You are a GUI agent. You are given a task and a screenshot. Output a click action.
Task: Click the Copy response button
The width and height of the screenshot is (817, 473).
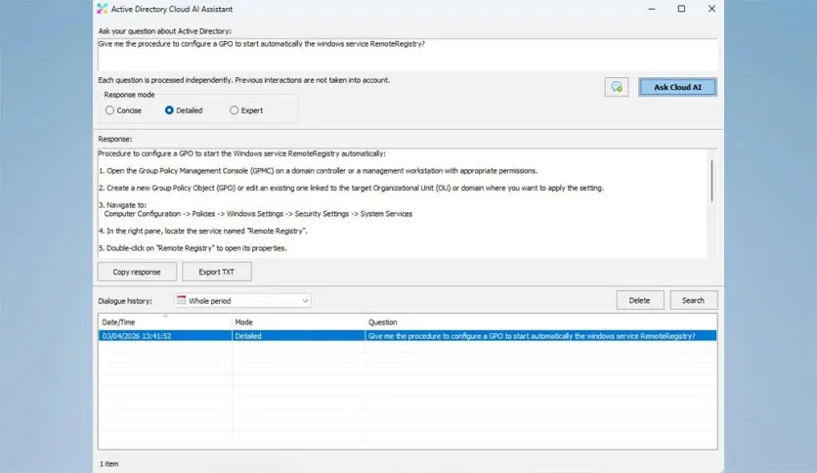pyautogui.click(x=137, y=272)
